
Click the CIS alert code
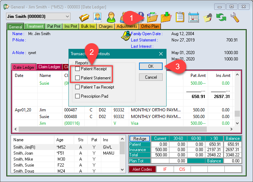[182, 169]
